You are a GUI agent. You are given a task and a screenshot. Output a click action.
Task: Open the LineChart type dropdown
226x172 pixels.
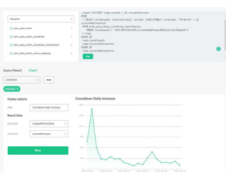[x=22, y=80]
